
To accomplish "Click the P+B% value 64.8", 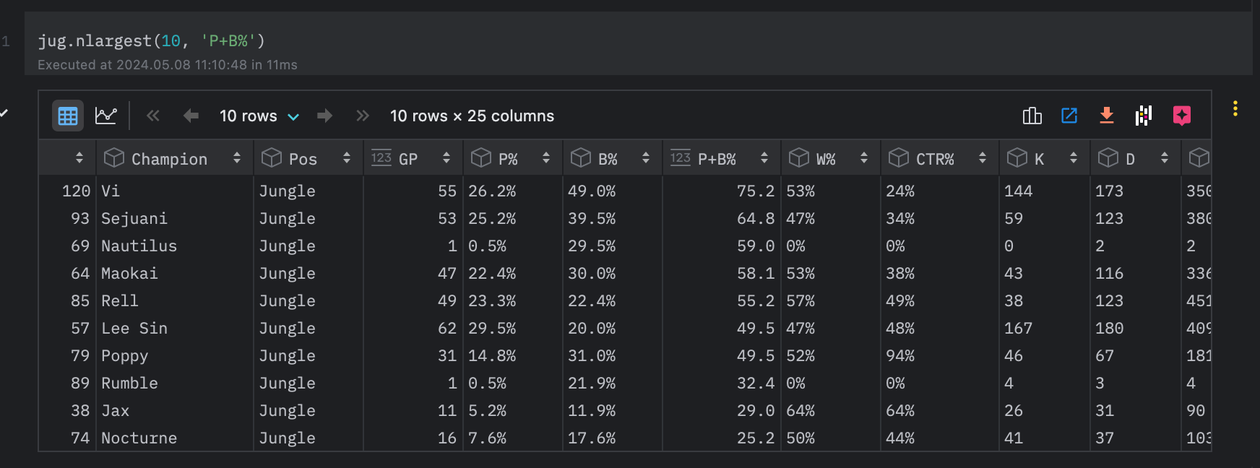I will (755, 218).
